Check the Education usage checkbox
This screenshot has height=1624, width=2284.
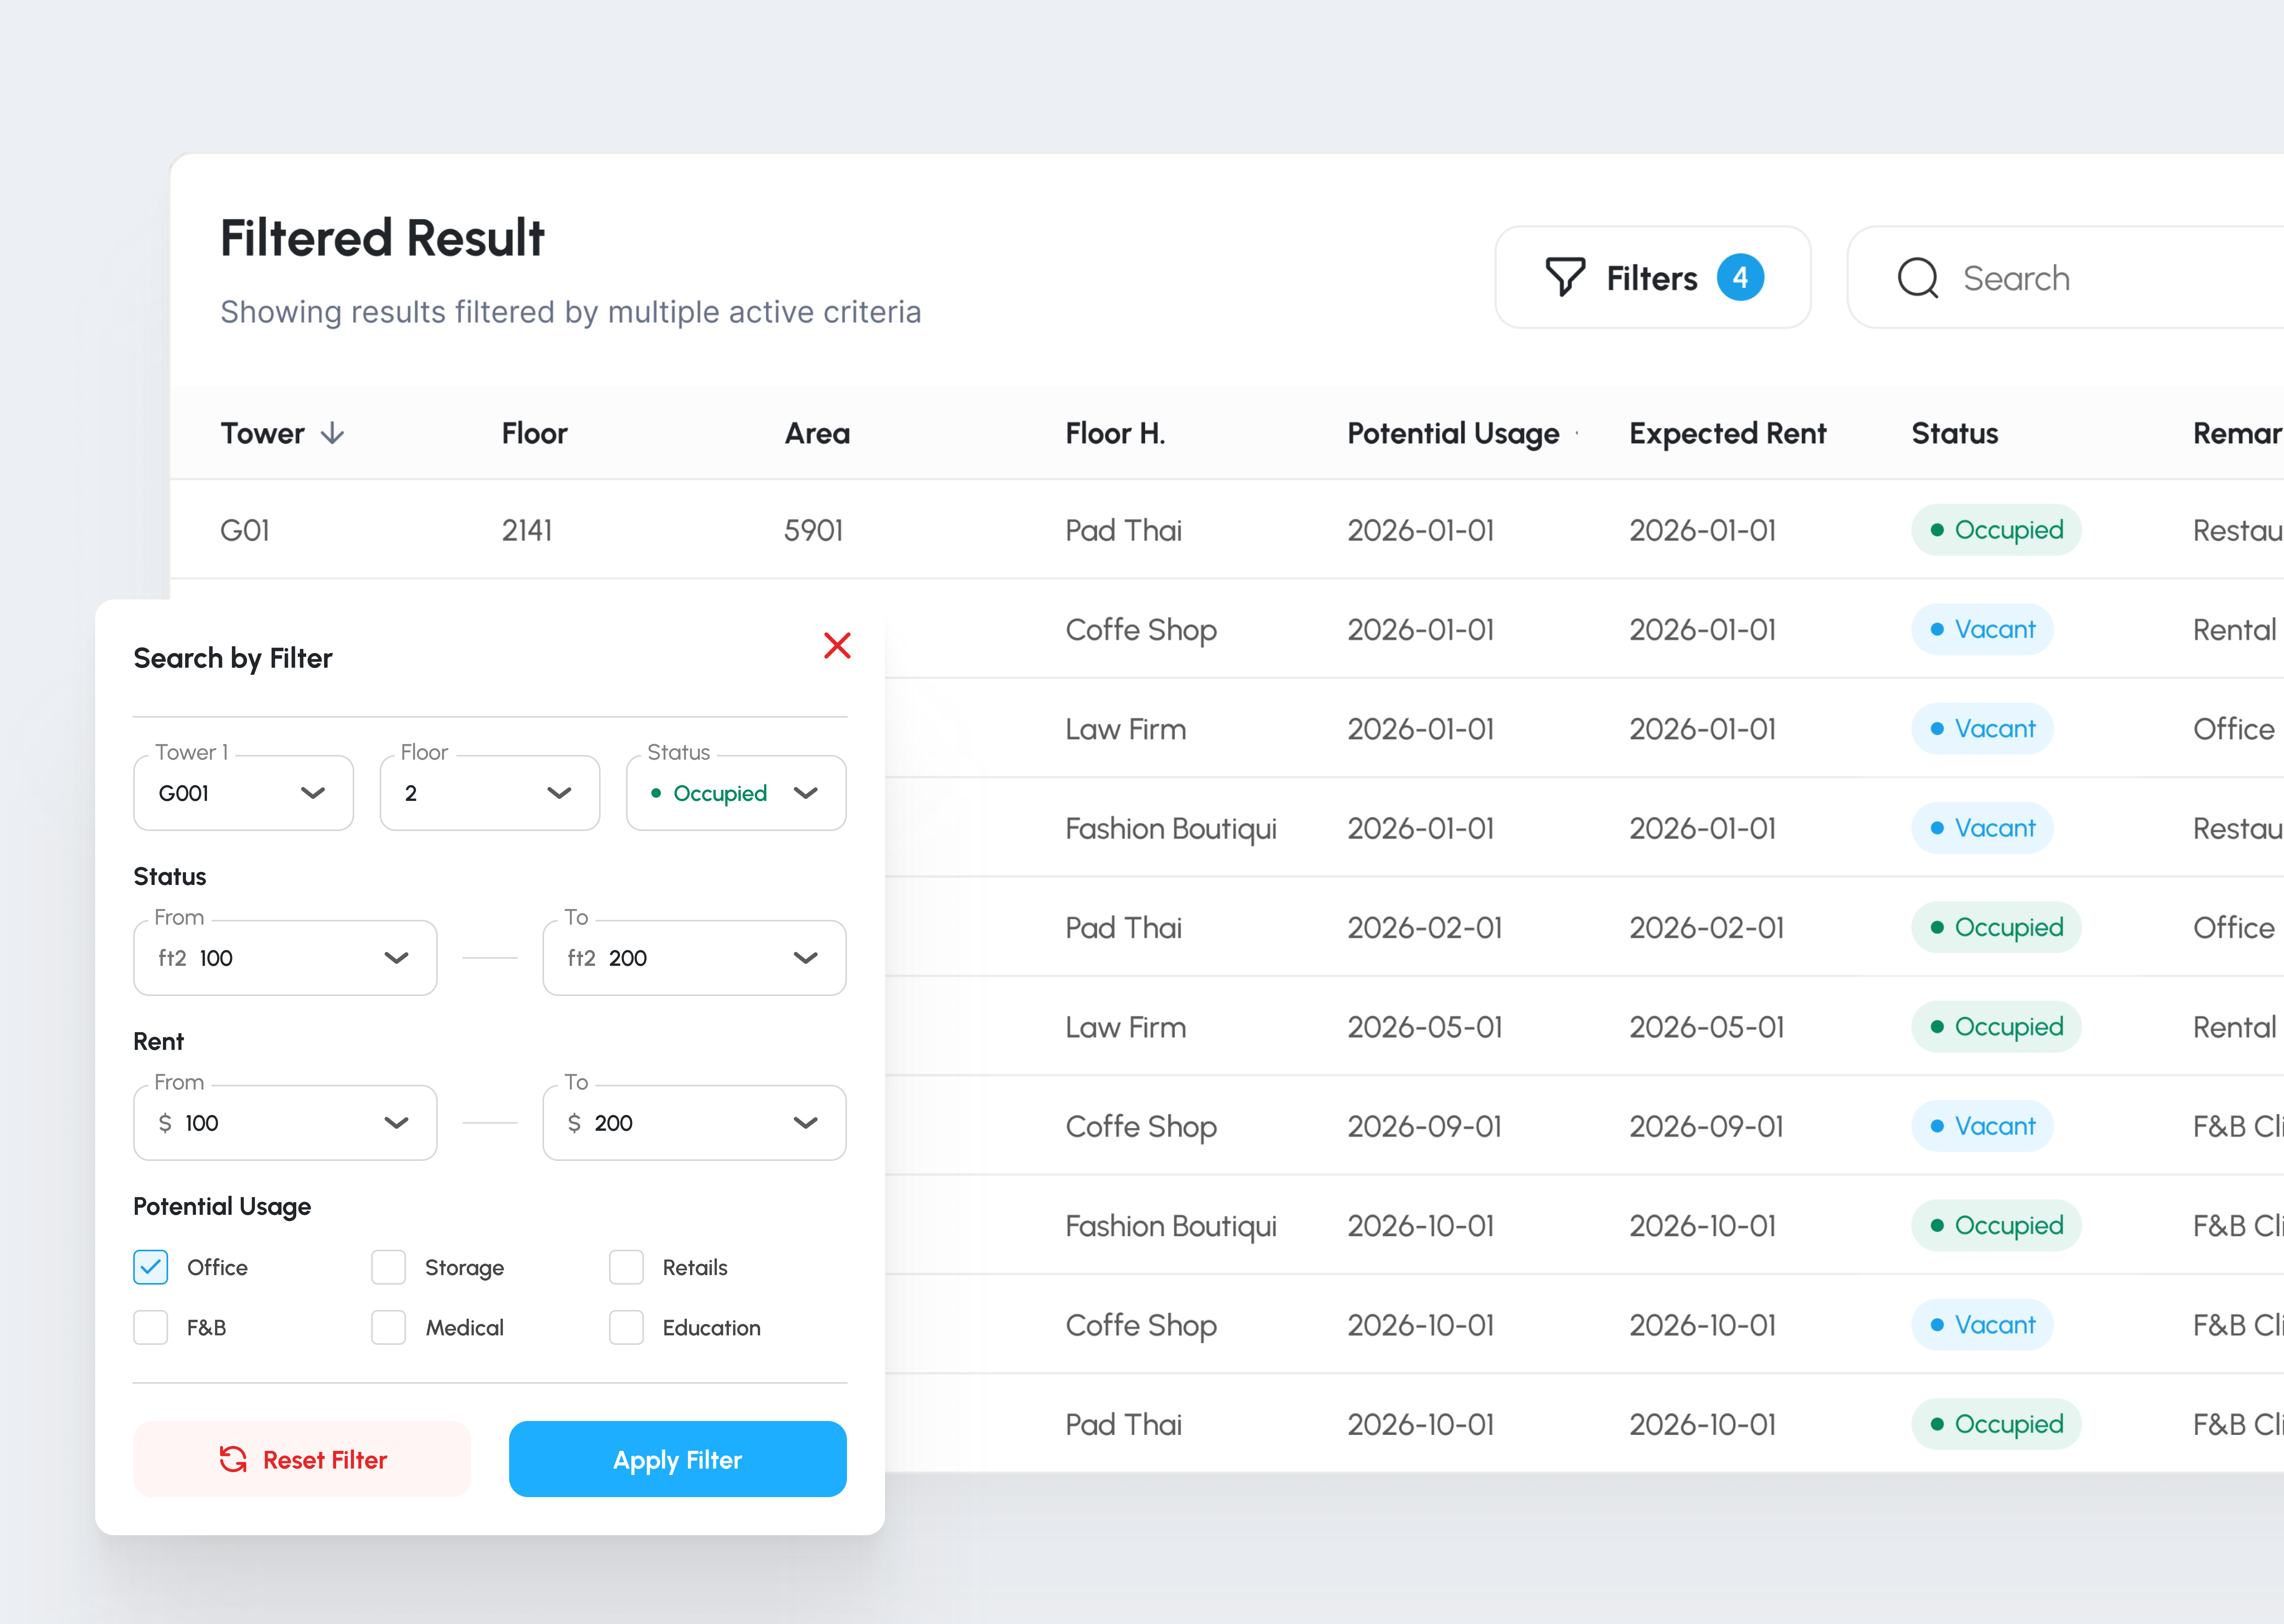(x=626, y=1327)
